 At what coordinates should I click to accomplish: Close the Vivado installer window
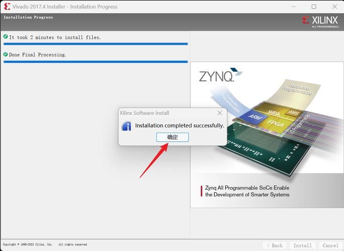[x=334, y=7]
